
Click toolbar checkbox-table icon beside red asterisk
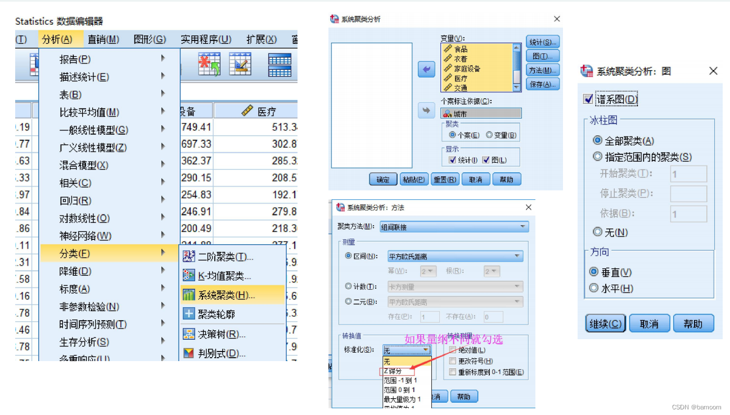point(240,65)
